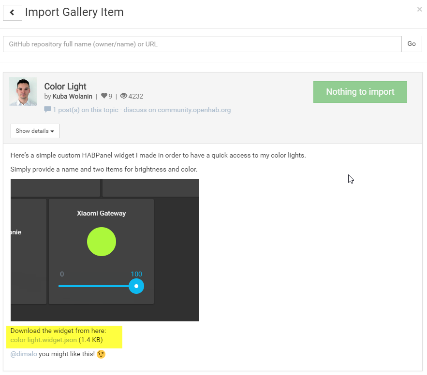Image resolution: width=427 pixels, height=375 pixels.
Task: Click Kuba Wolanin's avatar photo
Action: (23, 91)
